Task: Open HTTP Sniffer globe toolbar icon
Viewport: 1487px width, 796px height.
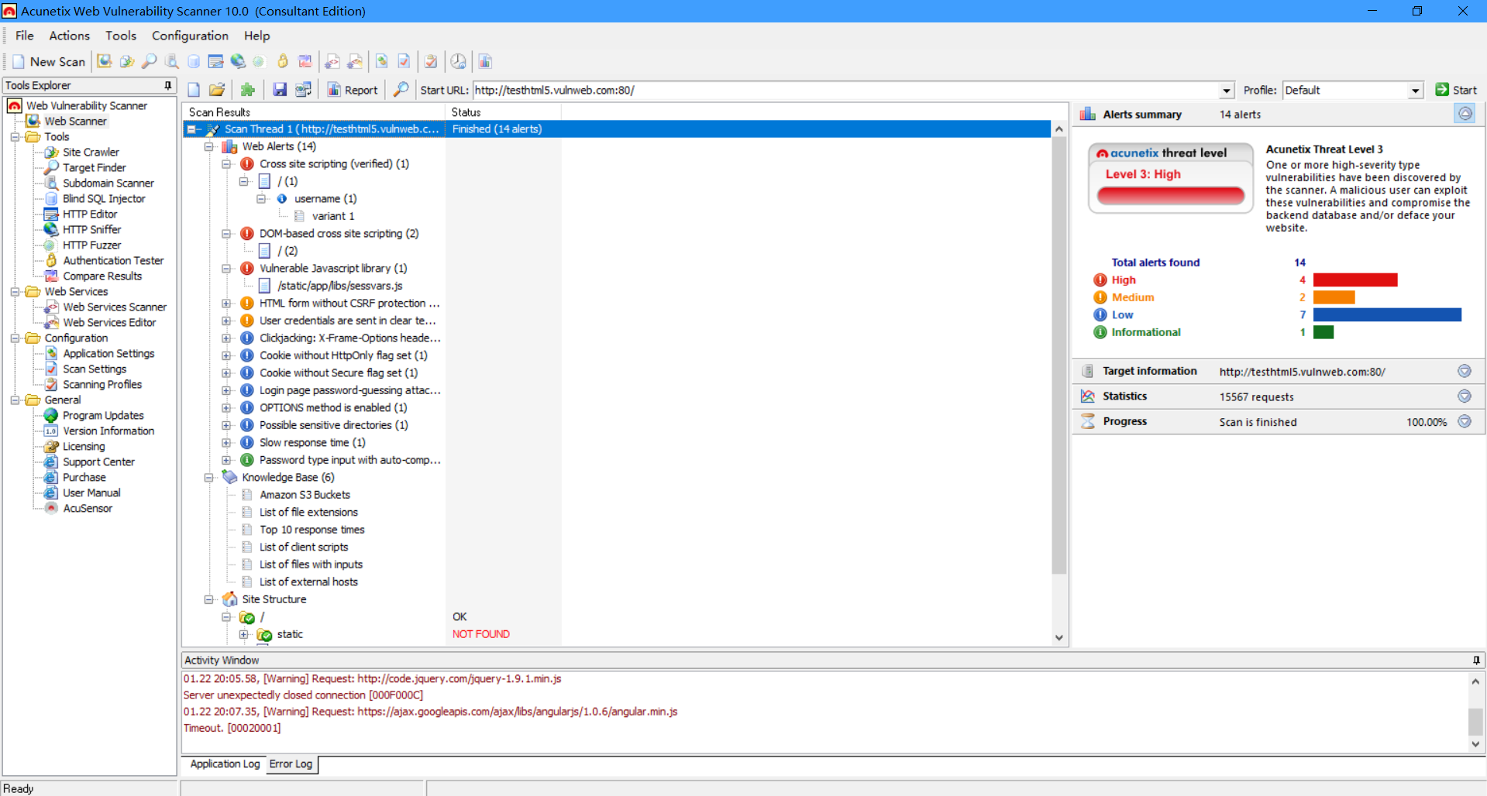Action: coord(238,62)
